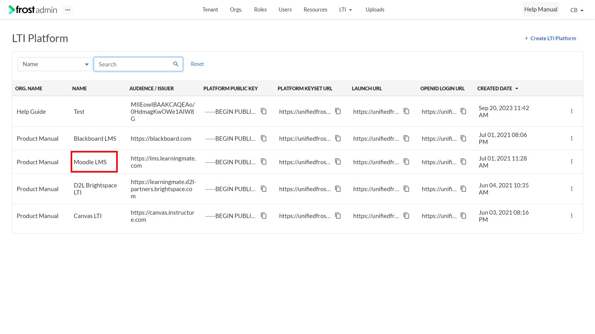Copy OpenID login URL for D2L Brightspace LTI

(x=464, y=189)
